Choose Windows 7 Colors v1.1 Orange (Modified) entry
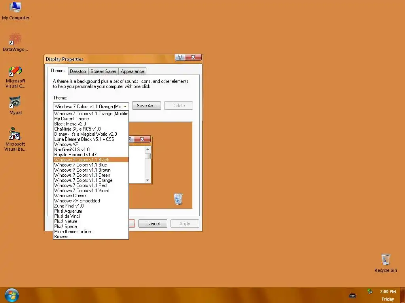The image size is (405, 303). point(91,114)
